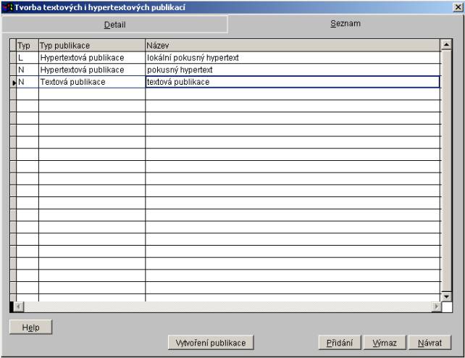Switch to the Detail tab

tap(114, 24)
